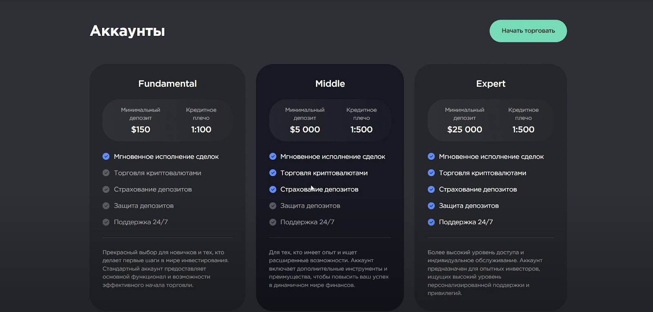Click gray checkmark beside Fundamental Торговля криптовалютами

(106, 173)
